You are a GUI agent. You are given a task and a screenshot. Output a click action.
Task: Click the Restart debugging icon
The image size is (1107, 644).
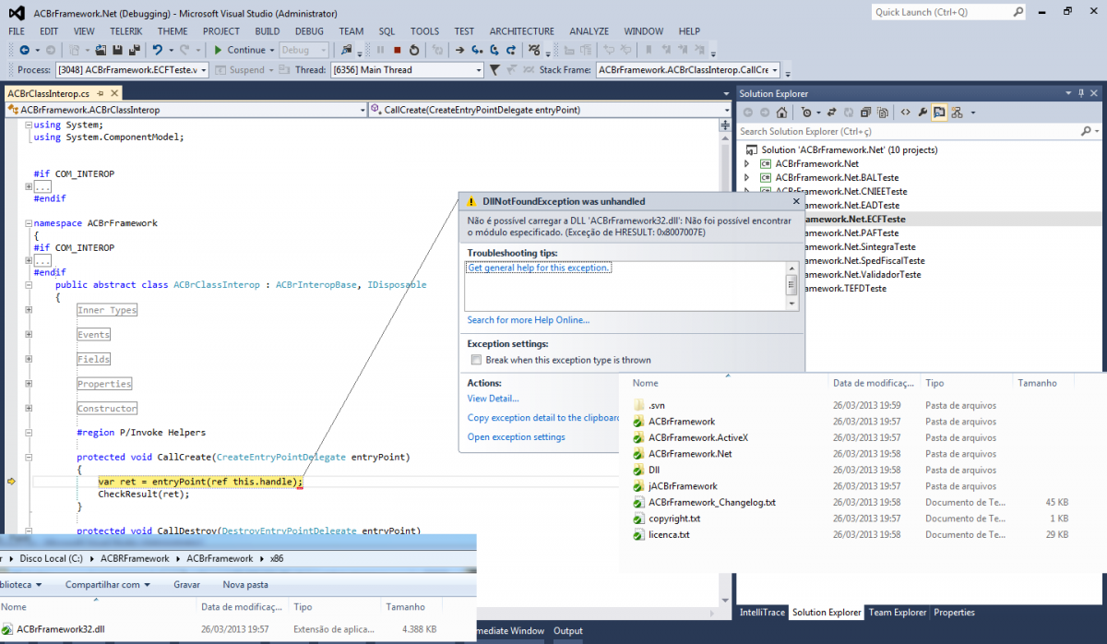click(414, 50)
